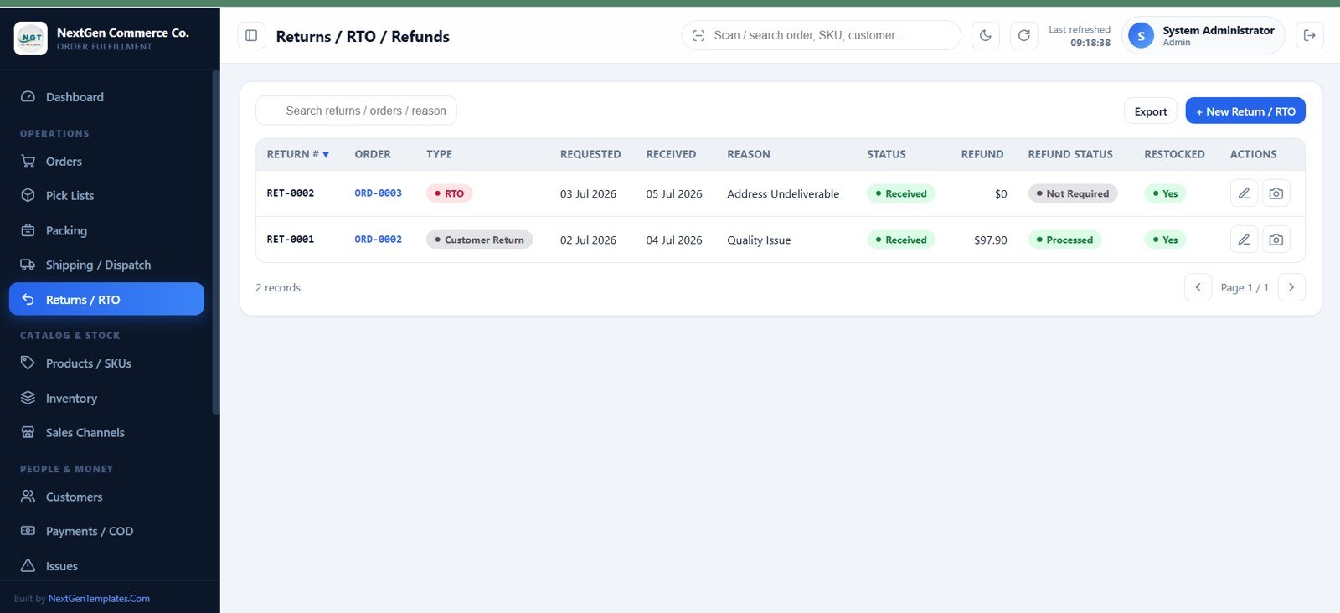Viewport: 1340px width, 613px height.
Task: Switch to dark mode with moon icon
Action: [986, 35]
